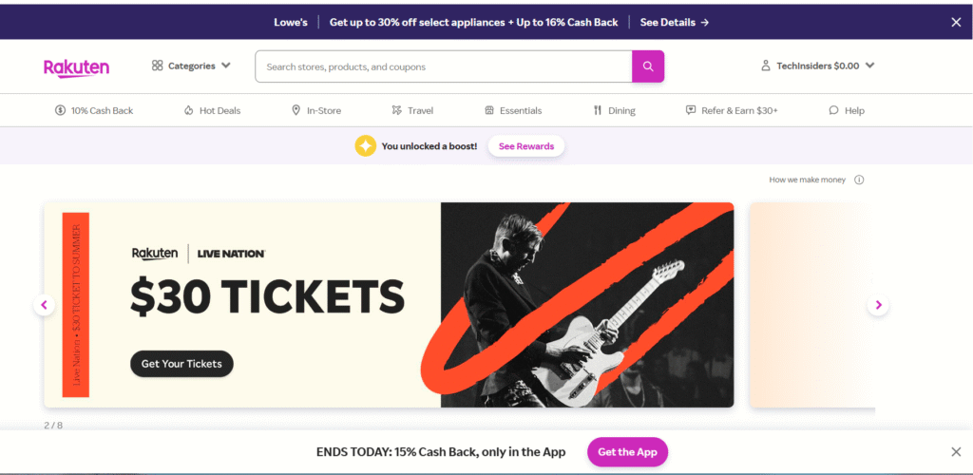Open the 10% Cash Back section
Viewport: 973px width, 475px height.
[94, 111]
